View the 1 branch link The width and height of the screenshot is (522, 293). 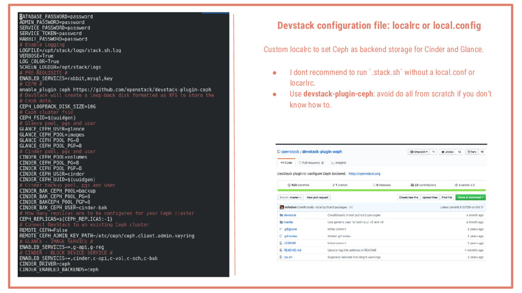click(340, 185)
